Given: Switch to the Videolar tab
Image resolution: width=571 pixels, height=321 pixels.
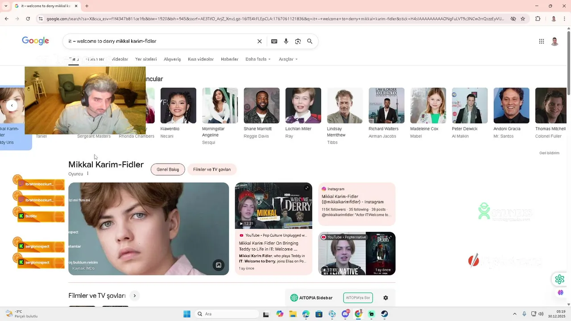Looking at the screenshot, I should tap(120, 59).
